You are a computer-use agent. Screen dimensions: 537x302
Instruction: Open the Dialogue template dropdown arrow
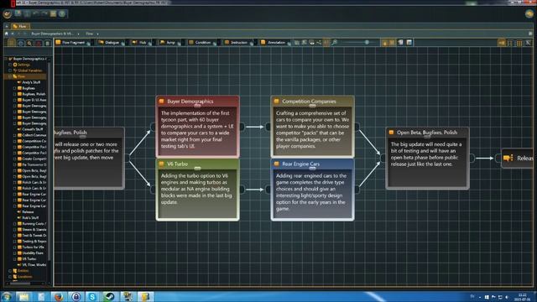coord(123,43)
